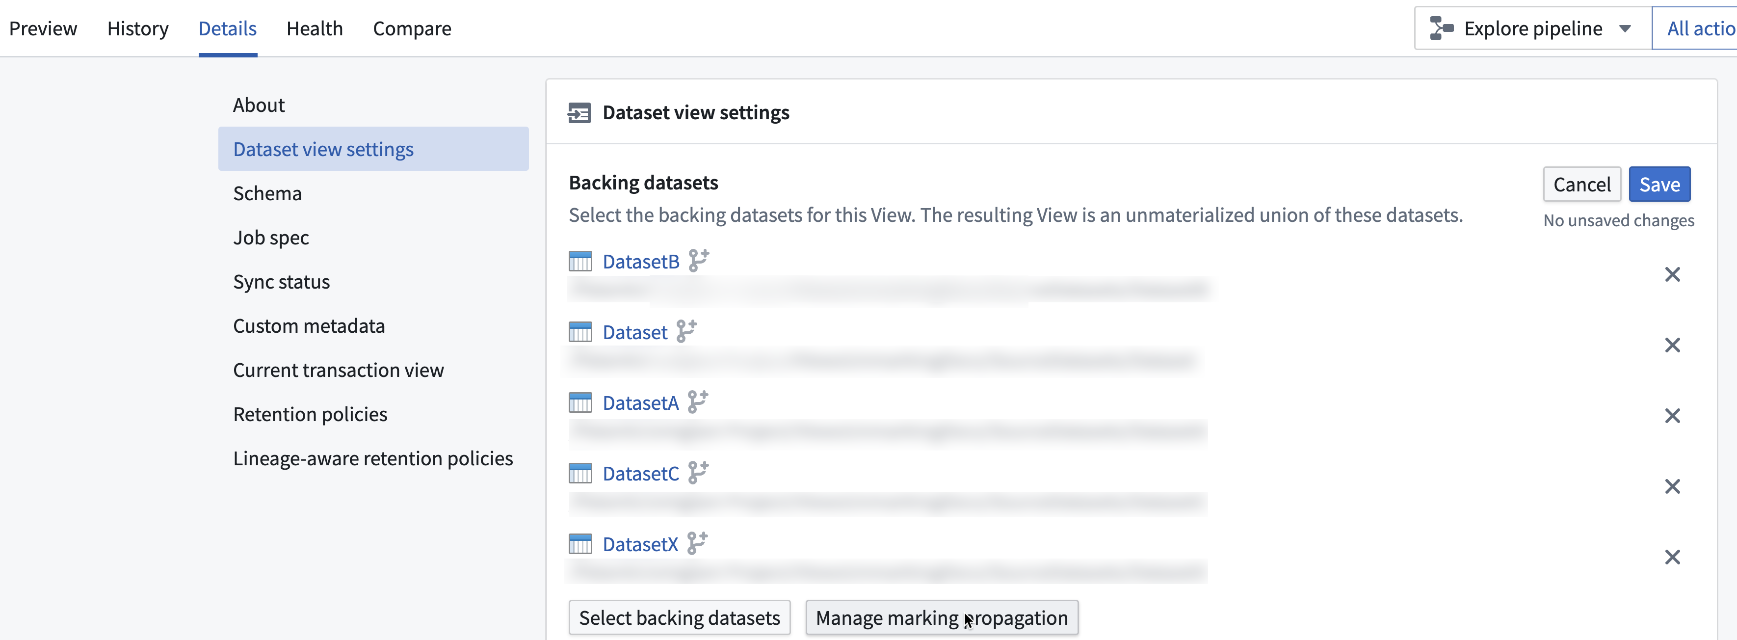This screenshot has height=640, width=1737.
Task: Switch to the History tab
Action: (x=137, y=28)
